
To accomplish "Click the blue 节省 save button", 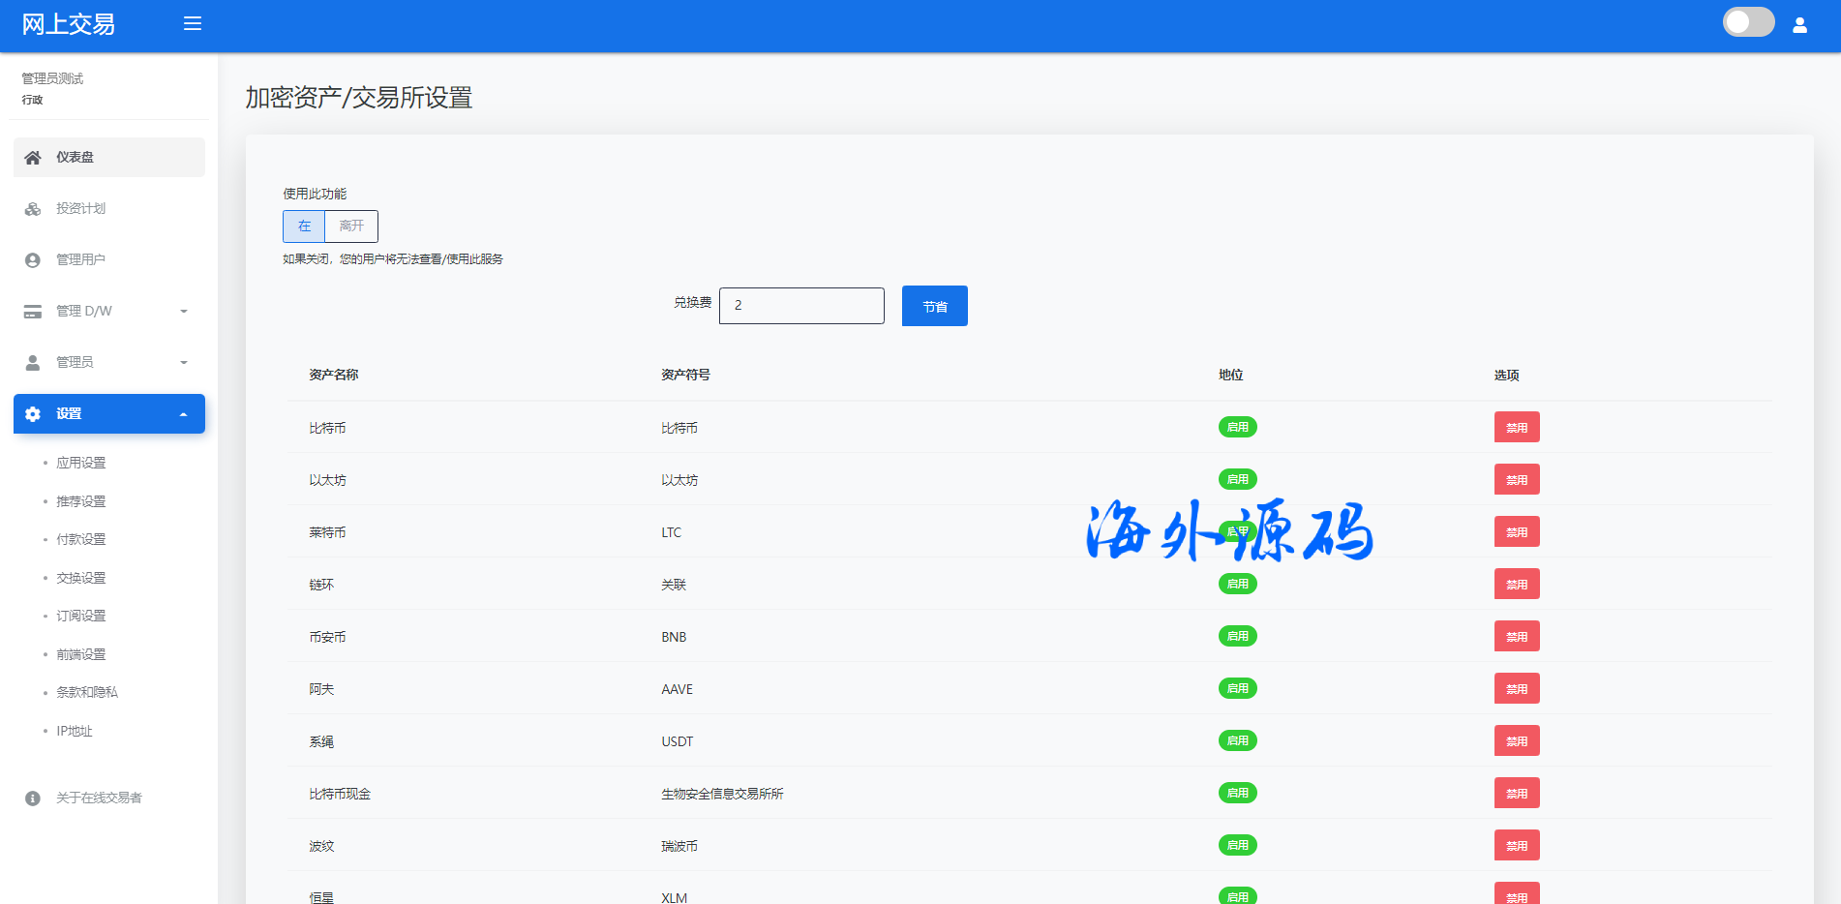I will (x=934, y=306).
